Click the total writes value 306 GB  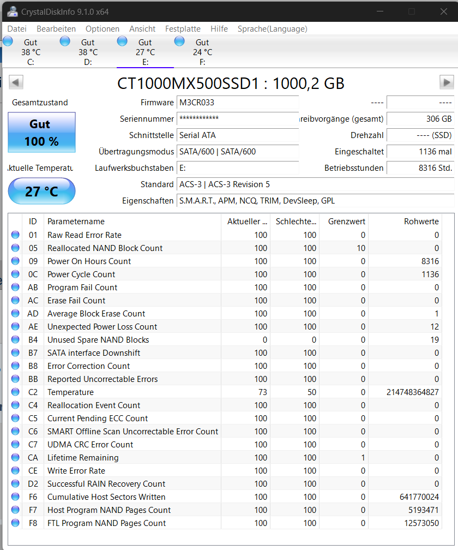click(x=420, y=119)
